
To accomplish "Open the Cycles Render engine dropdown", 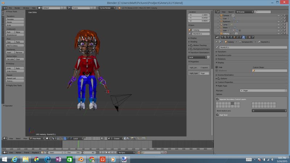I will (107, 8).
